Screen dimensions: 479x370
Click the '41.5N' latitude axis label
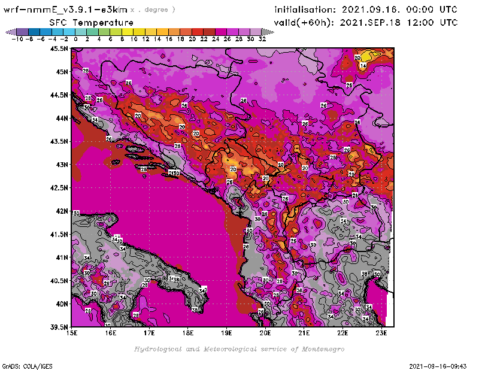pos(59,234)
